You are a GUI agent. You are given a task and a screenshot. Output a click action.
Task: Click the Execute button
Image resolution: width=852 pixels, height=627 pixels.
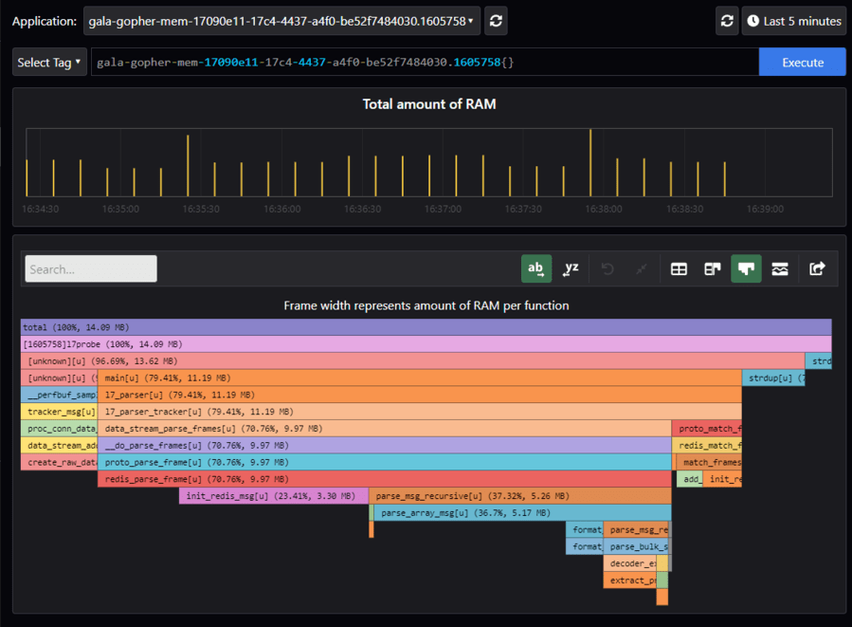click(x=802, y=63)
